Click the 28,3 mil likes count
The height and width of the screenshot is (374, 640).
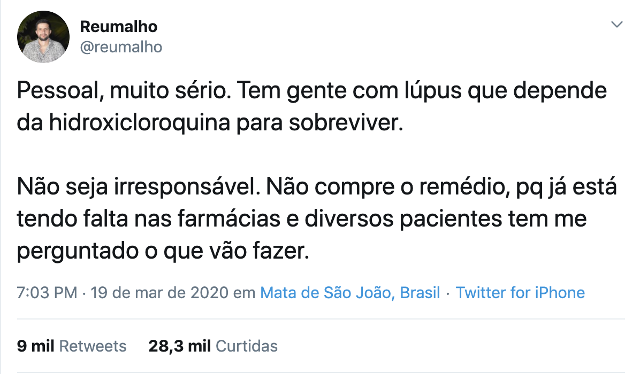coord(180,346)
